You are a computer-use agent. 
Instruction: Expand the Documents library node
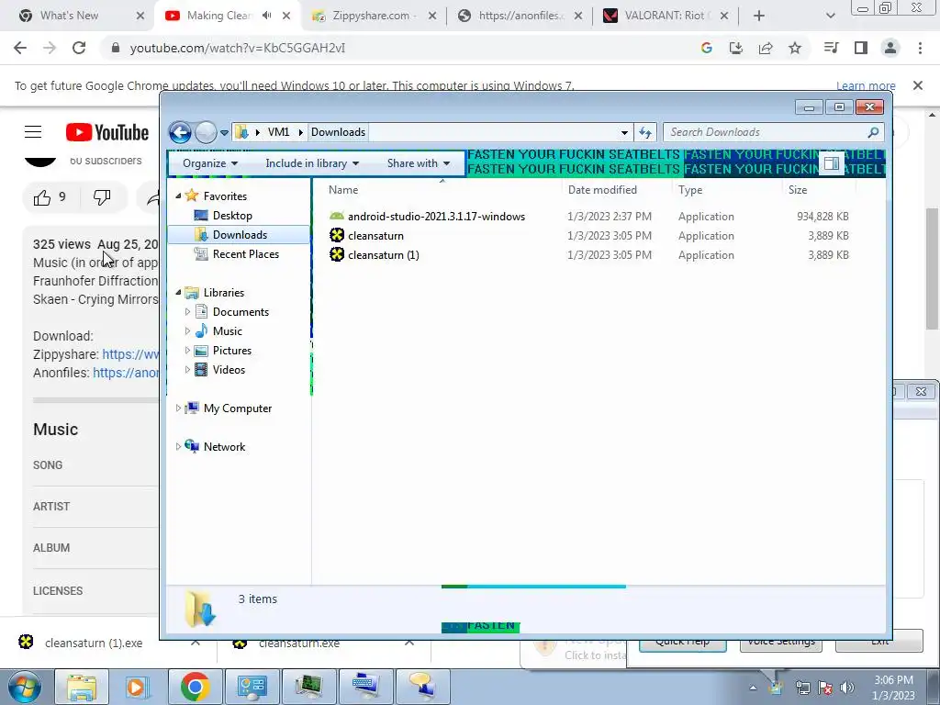(187, 312)
